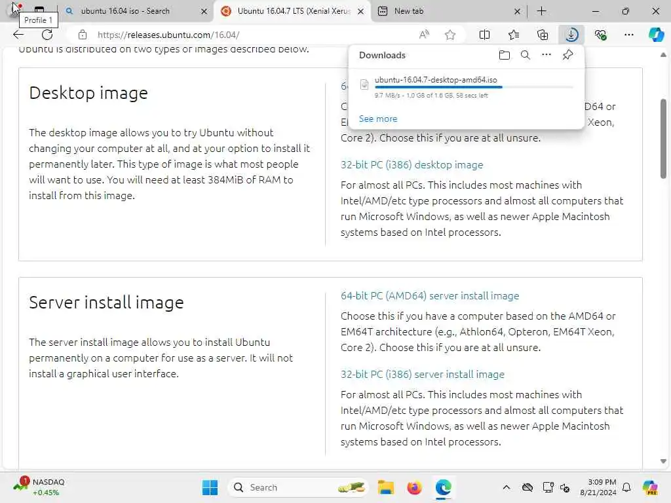Open a new tab with the plus icon

pos(541,11)
